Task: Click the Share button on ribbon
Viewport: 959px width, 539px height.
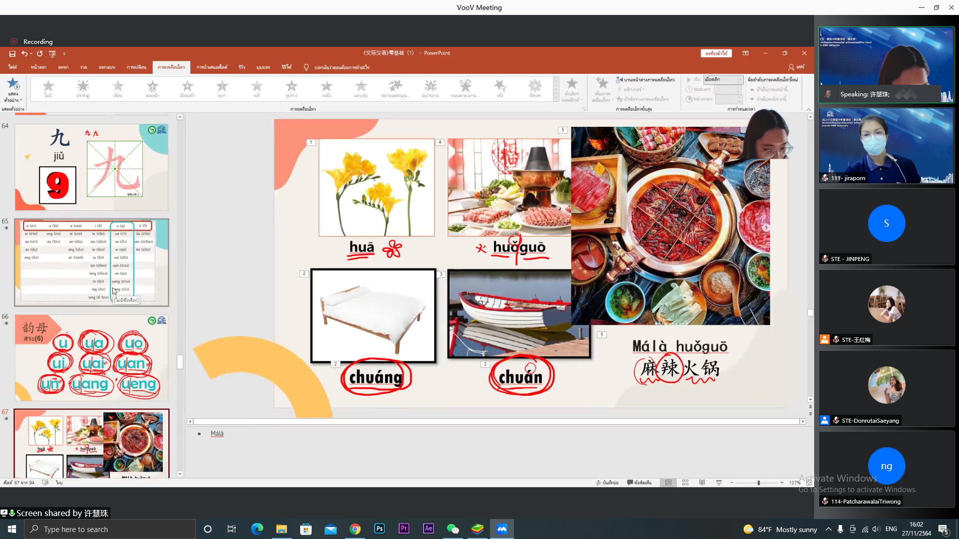Action: tap(797, 67)
